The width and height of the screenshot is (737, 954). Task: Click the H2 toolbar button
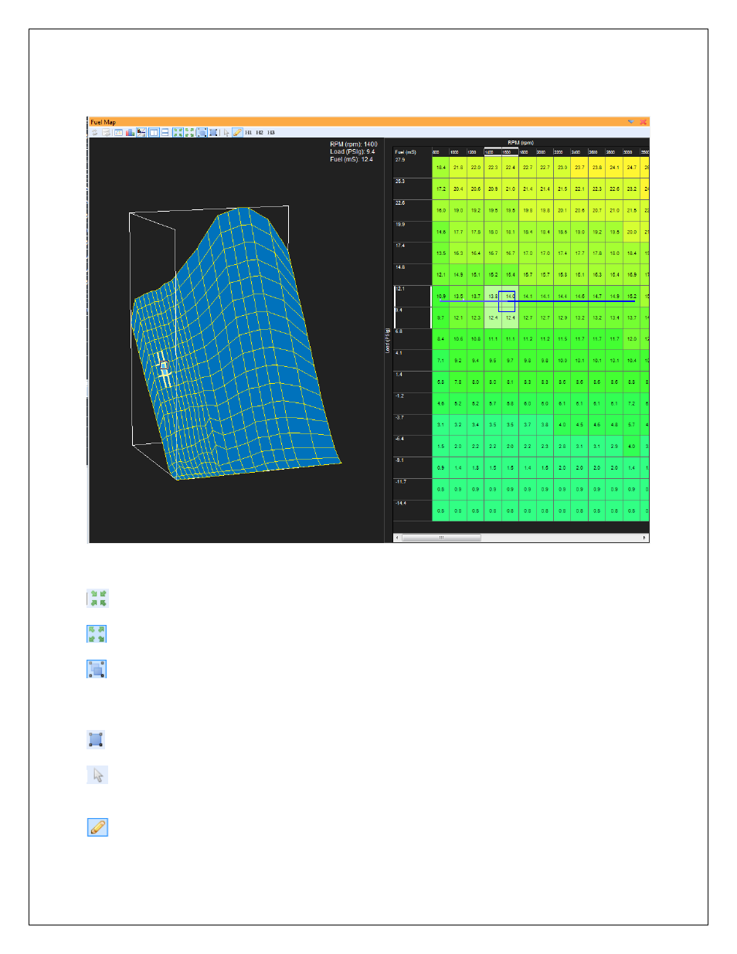point(260,133)
